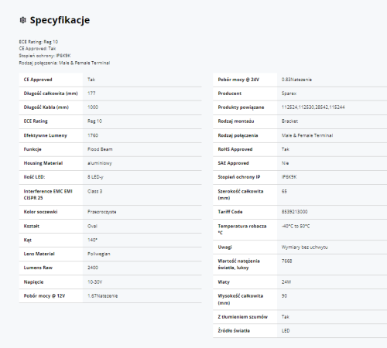Select the Rodzaj montażu value Bracket
Viewport: 387px width, 348px height.
[289, 121]
